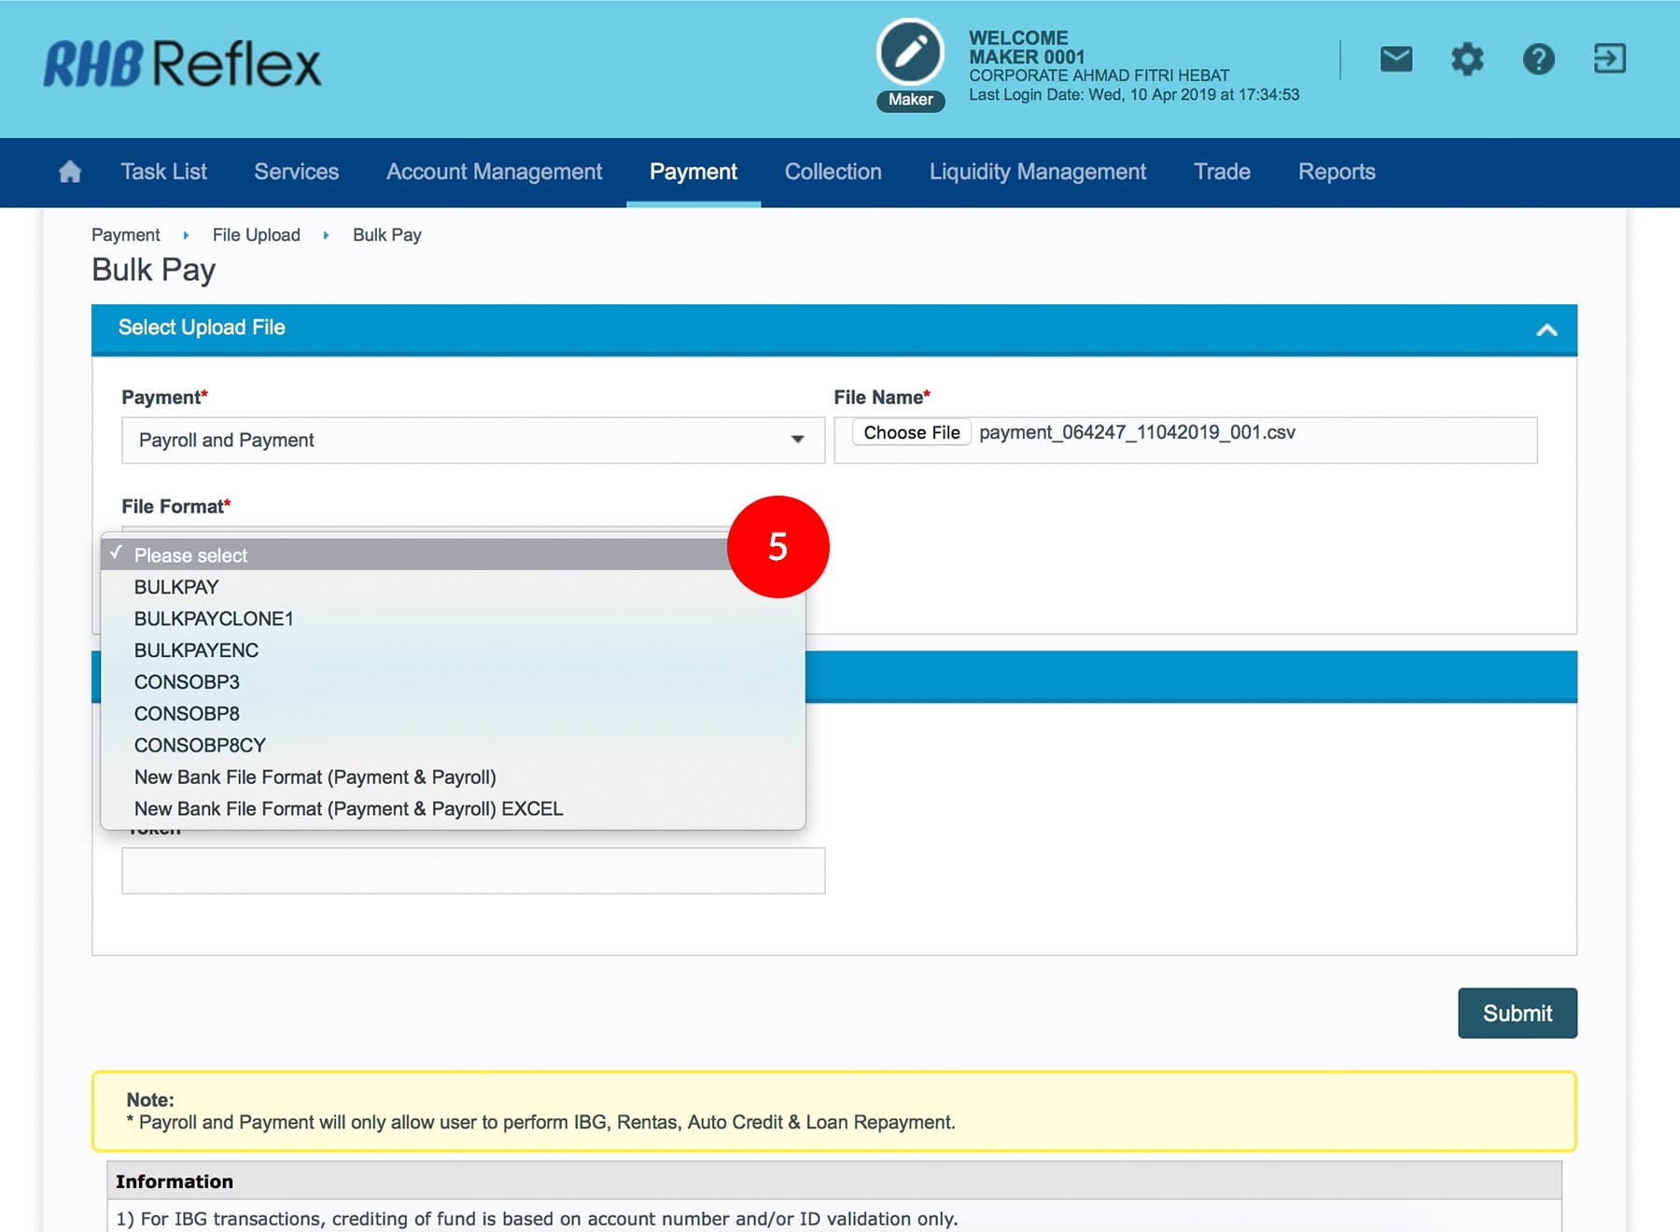The width and height of the screenshot is (1680, 1232).
Task: Click the help question mark icon
Action: [1538, 59]
